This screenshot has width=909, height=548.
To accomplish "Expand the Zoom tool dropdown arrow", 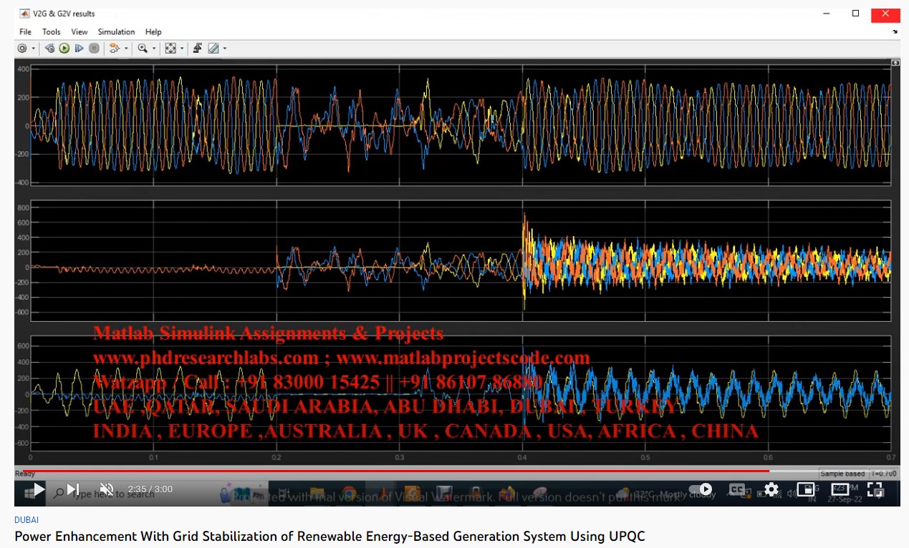I will pyautogui.click(x=155, y=49).
